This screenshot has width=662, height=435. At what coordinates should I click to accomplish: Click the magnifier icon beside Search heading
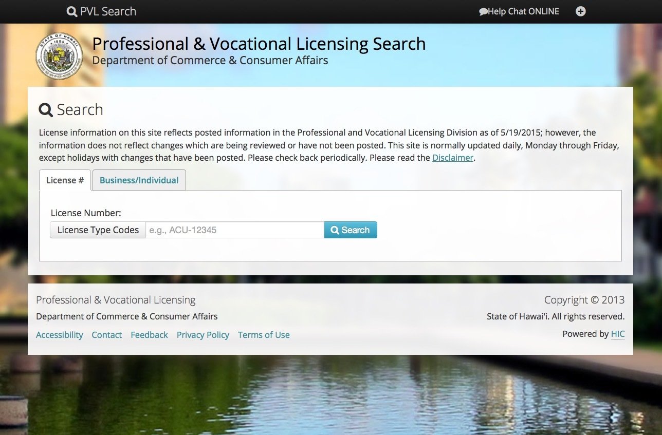[x=46, y=110]
